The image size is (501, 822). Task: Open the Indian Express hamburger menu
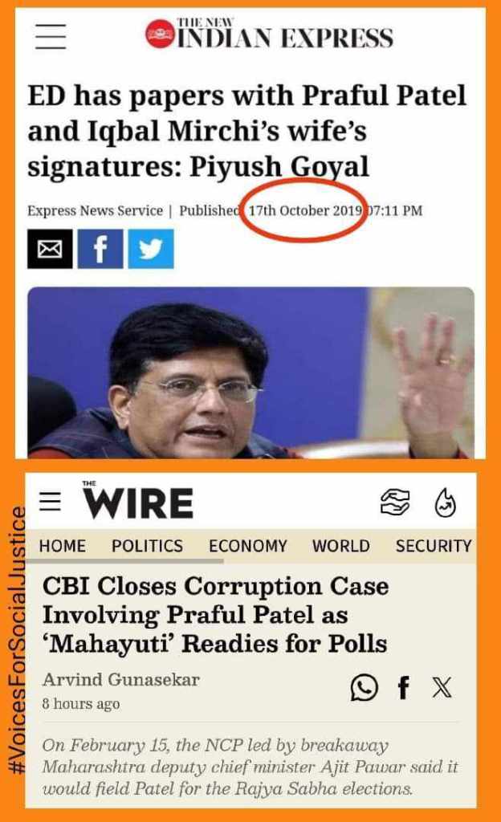pyautogui.click(x=51, y=37)
